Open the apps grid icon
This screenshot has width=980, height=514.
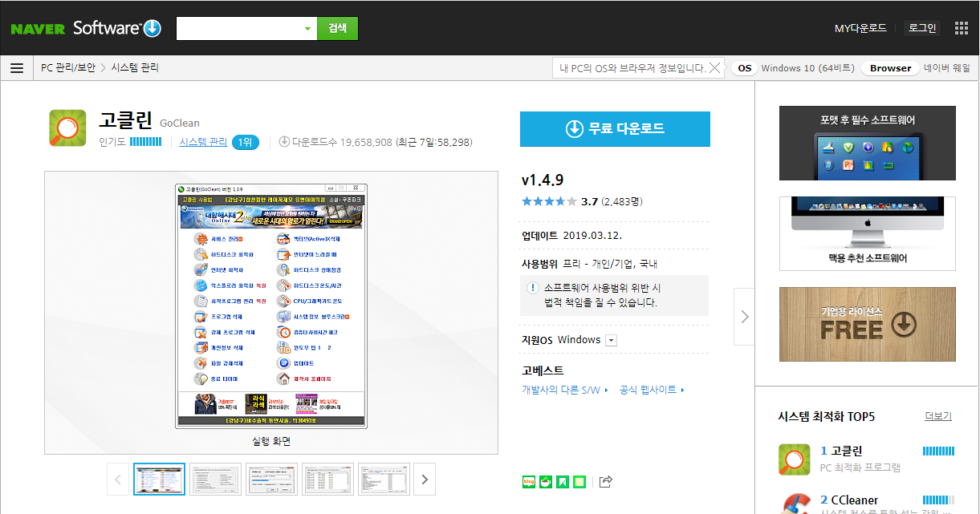pos(962,28)
